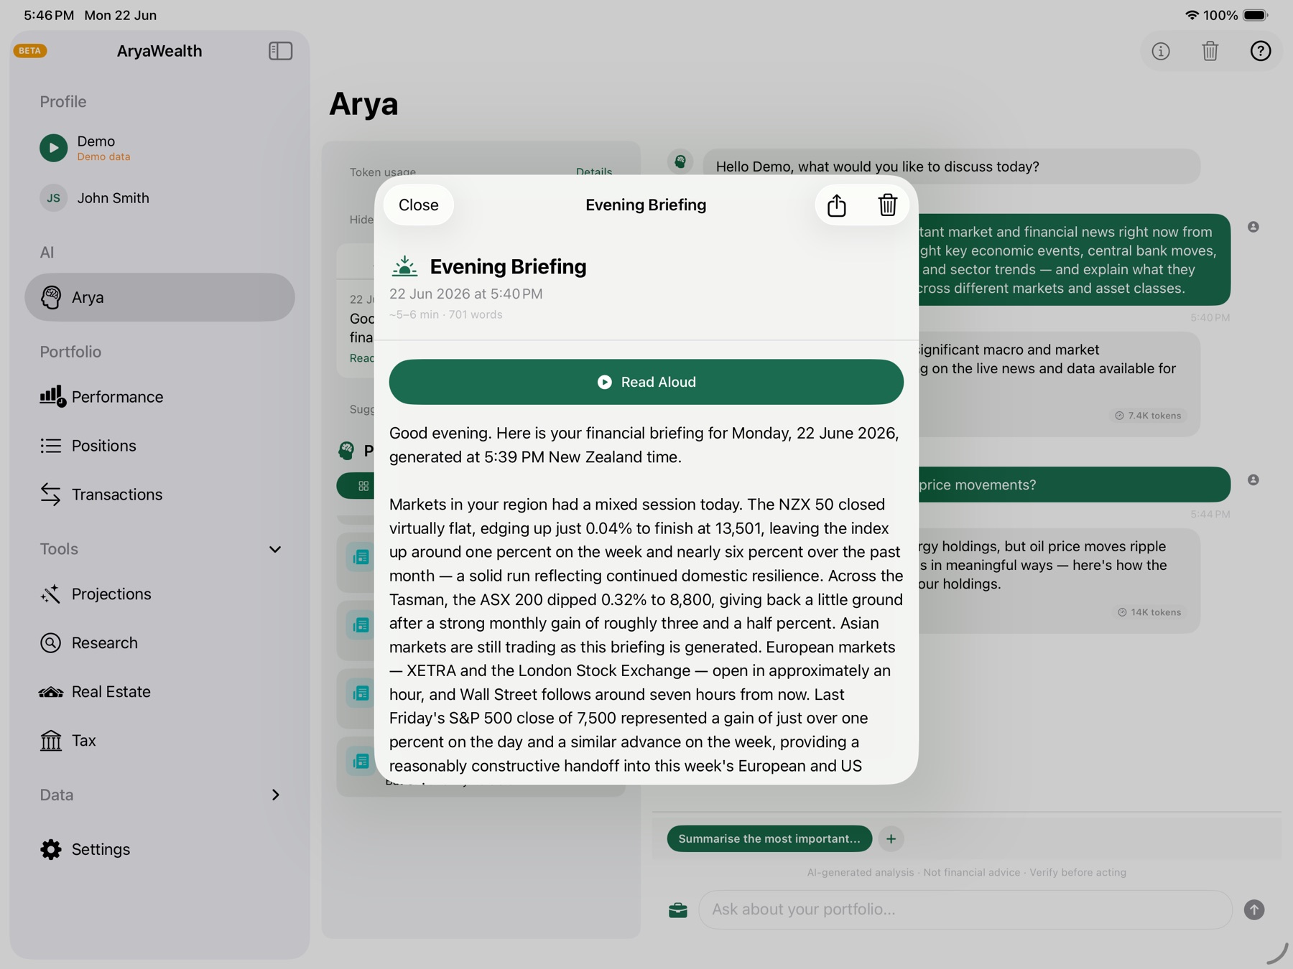
Task: Tap the briefcase portfolio icon near input
Action: tap(677, 910)
